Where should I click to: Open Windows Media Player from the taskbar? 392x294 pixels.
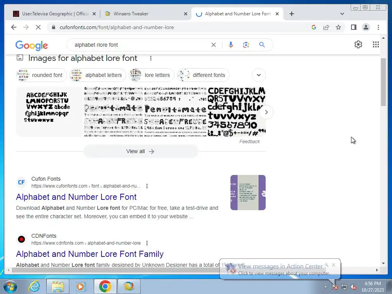point(81,286)
